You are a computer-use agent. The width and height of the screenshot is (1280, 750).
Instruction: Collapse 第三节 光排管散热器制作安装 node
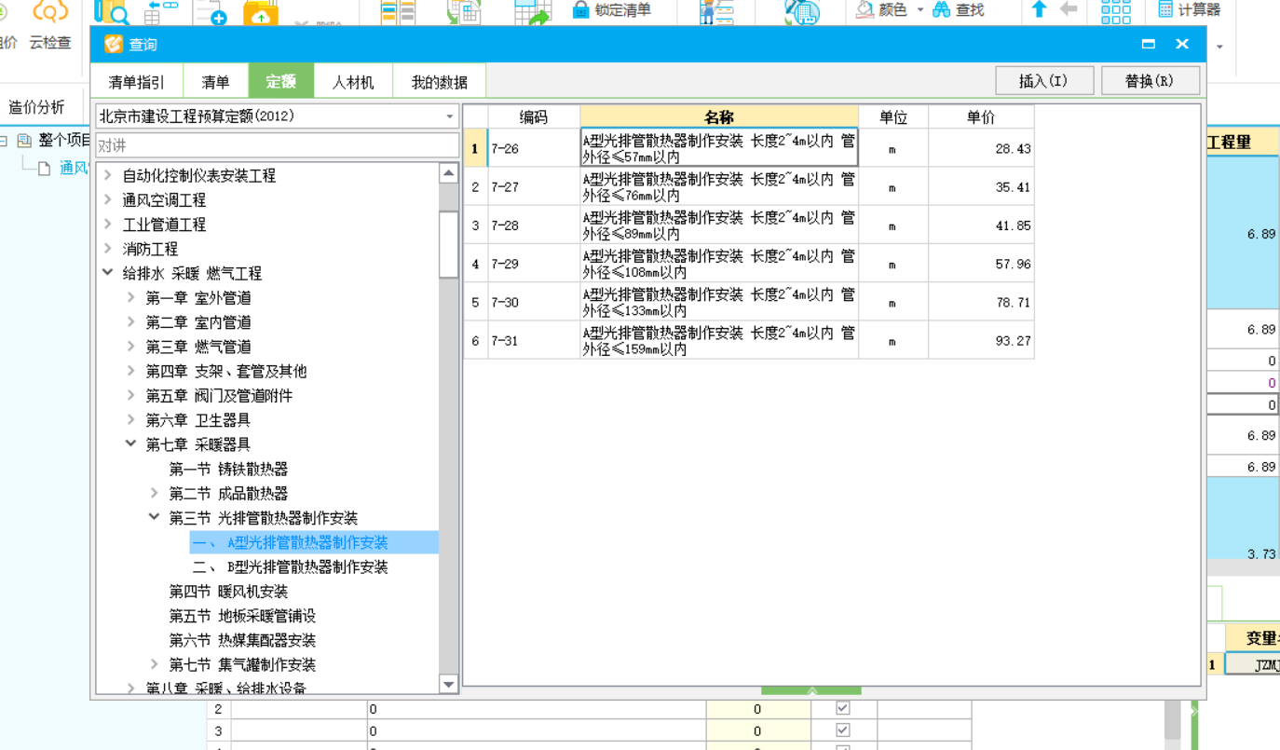pyautogui.click(x=155, y=517)
